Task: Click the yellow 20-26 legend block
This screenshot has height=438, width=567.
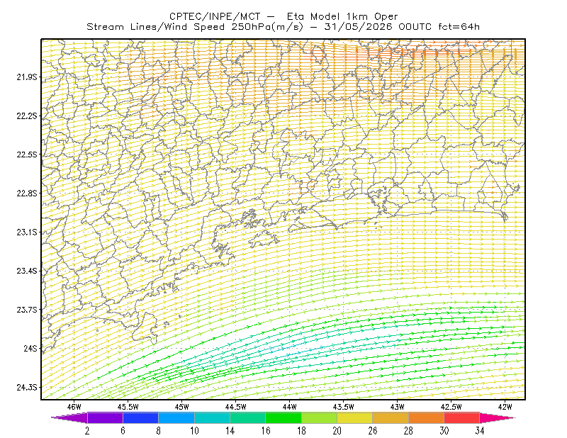Action: coord(355,417)
